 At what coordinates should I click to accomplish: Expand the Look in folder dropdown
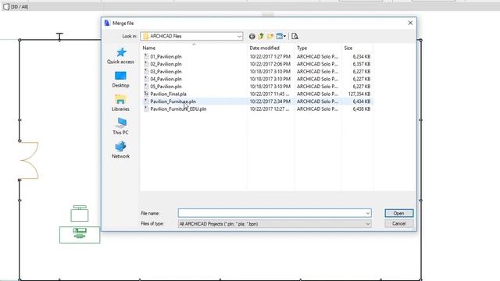coord(239,37)
